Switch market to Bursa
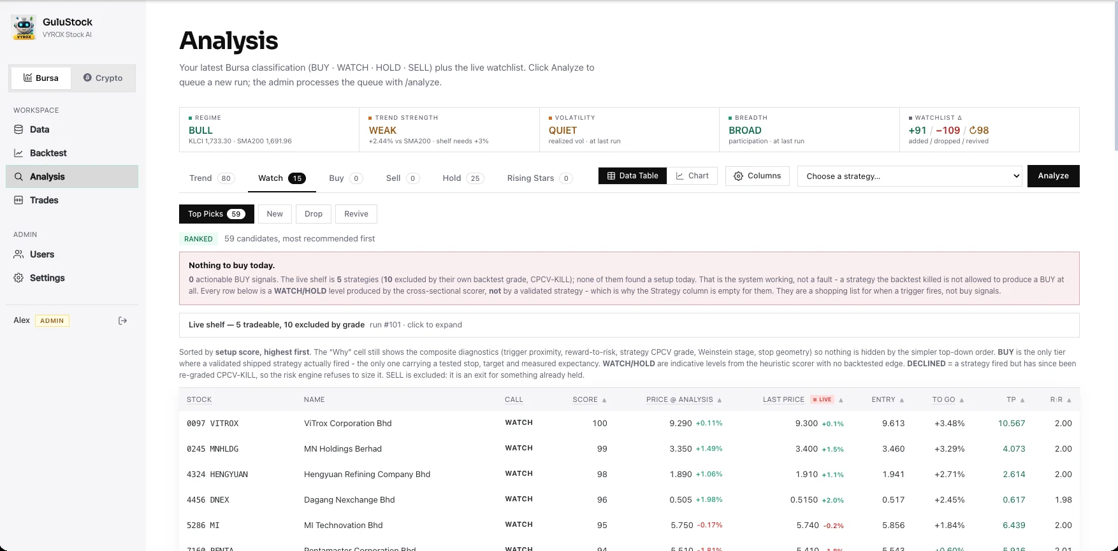 41,78
